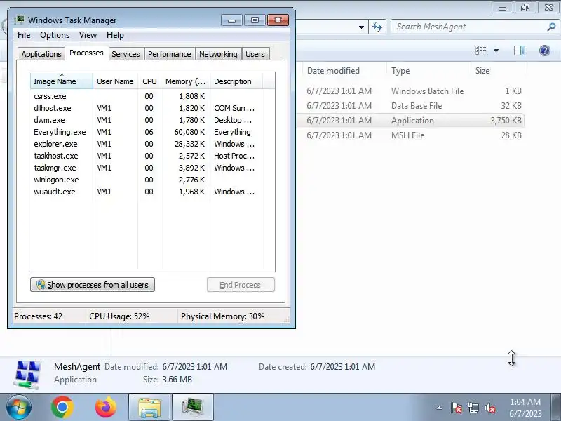Show hidden tray icons arrow
Viewport: 561px width, 421px height.
(x=440, y=408)
